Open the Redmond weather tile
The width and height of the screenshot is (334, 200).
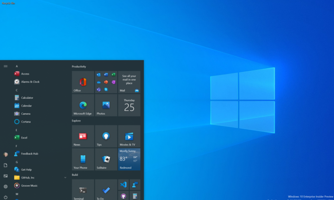(129, 159)
